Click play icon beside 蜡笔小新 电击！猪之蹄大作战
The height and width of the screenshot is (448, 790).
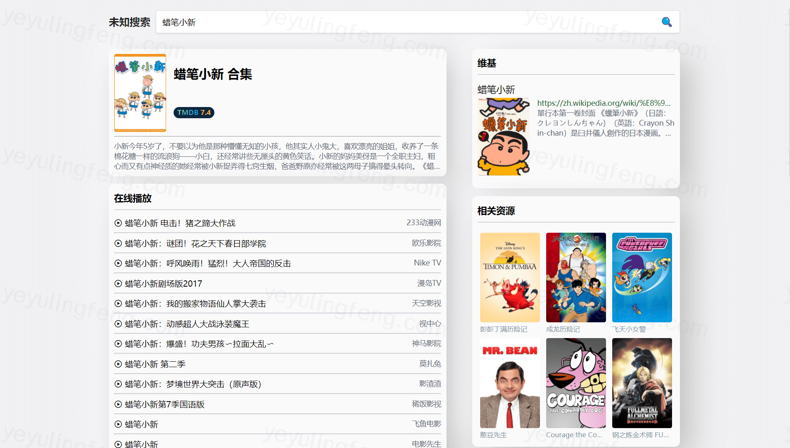[118, 223]
